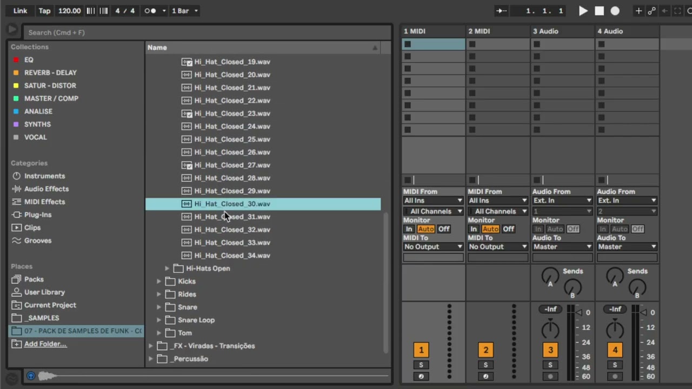The height and width of the screenshot is (389, 692).
Task: Open the quantization 1 Bar dropdown
Action: 185,11
